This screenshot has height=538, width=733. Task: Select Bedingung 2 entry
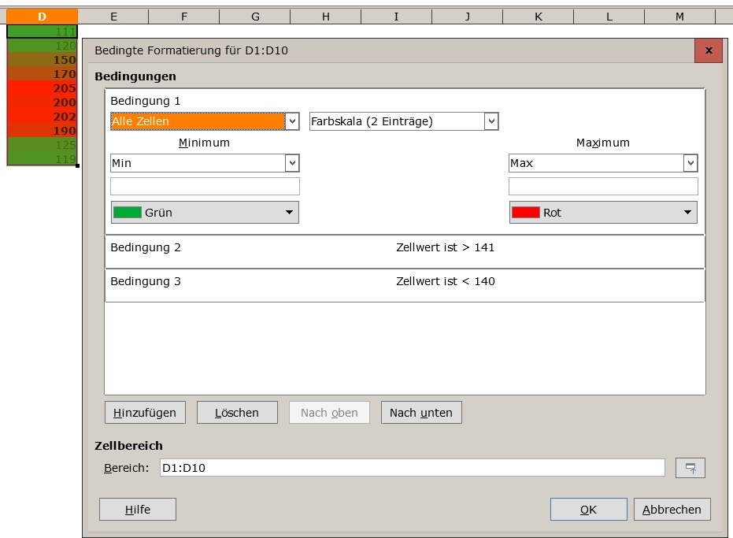(404, 251)
